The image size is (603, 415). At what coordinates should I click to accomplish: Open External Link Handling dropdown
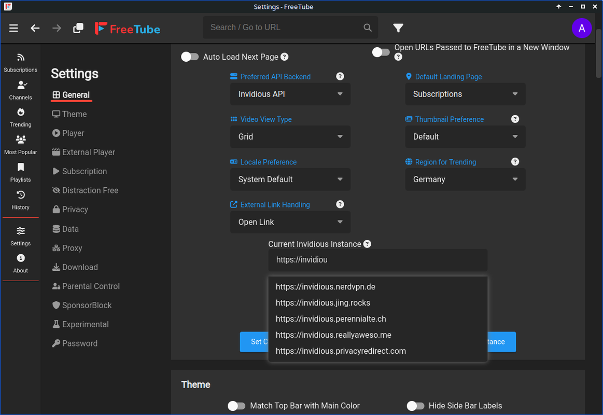point(290,222)
